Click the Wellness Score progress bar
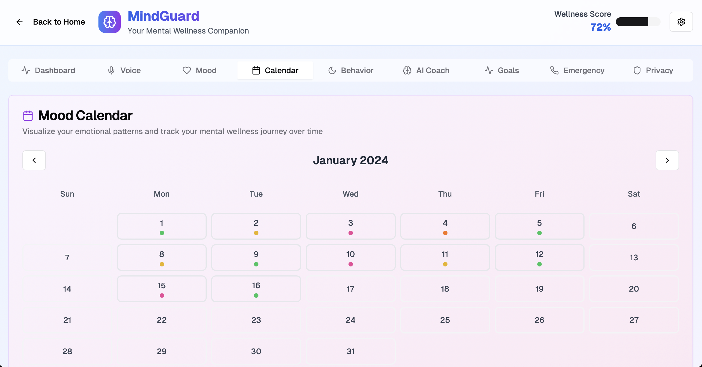702x367 pixels. (x=638, y=22)
